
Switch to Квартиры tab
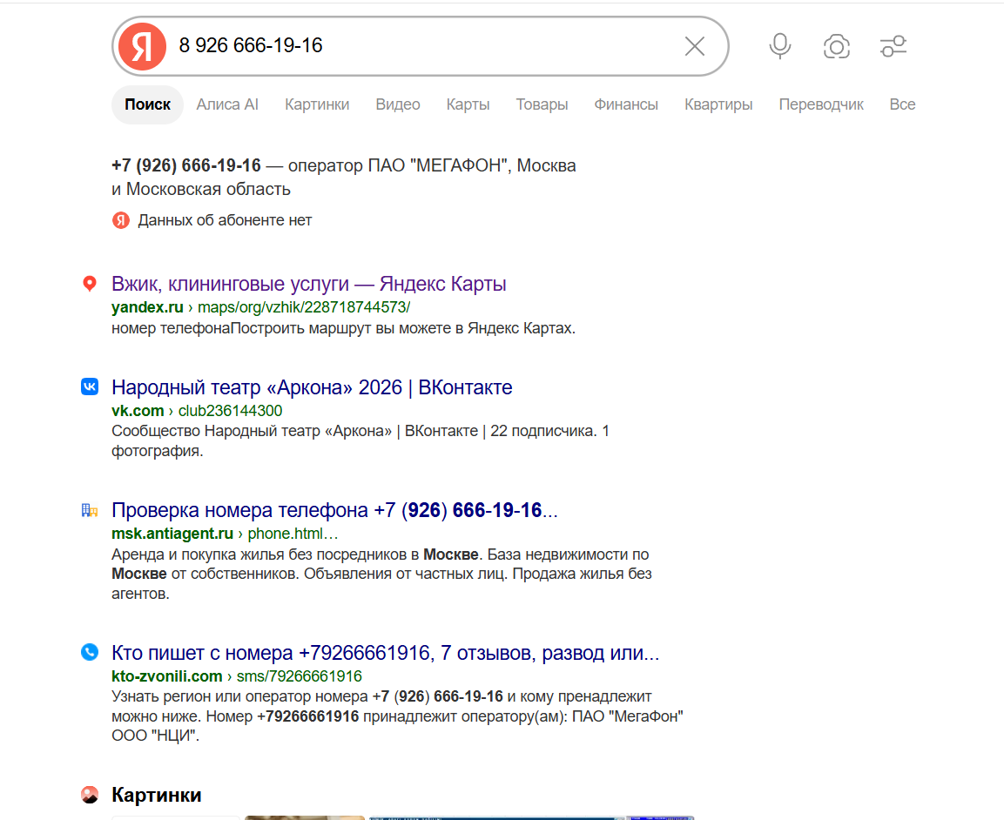click(718, 104)
